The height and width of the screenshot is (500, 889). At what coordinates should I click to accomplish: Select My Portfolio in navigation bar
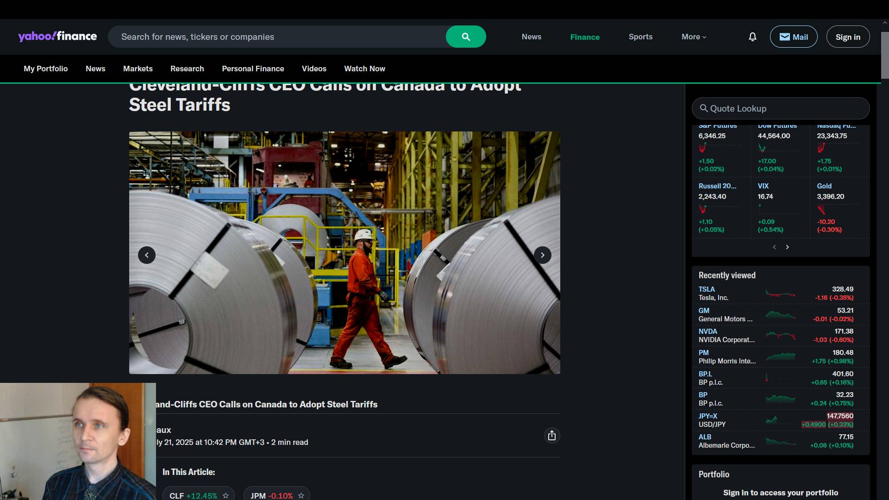45,69
